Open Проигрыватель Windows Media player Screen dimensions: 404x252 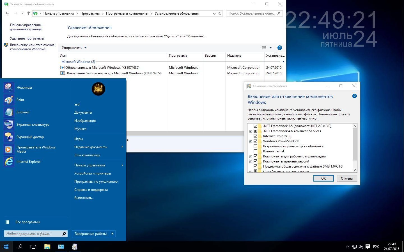(x=9, y=149)
